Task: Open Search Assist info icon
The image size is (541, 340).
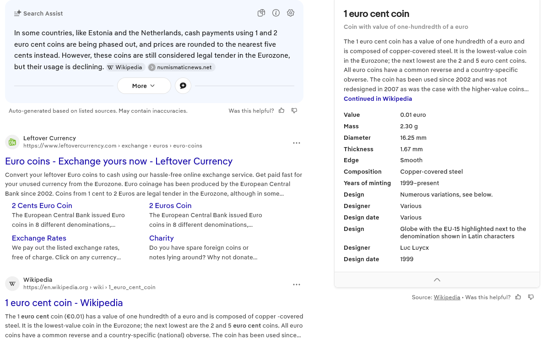Action: (276, 13)
